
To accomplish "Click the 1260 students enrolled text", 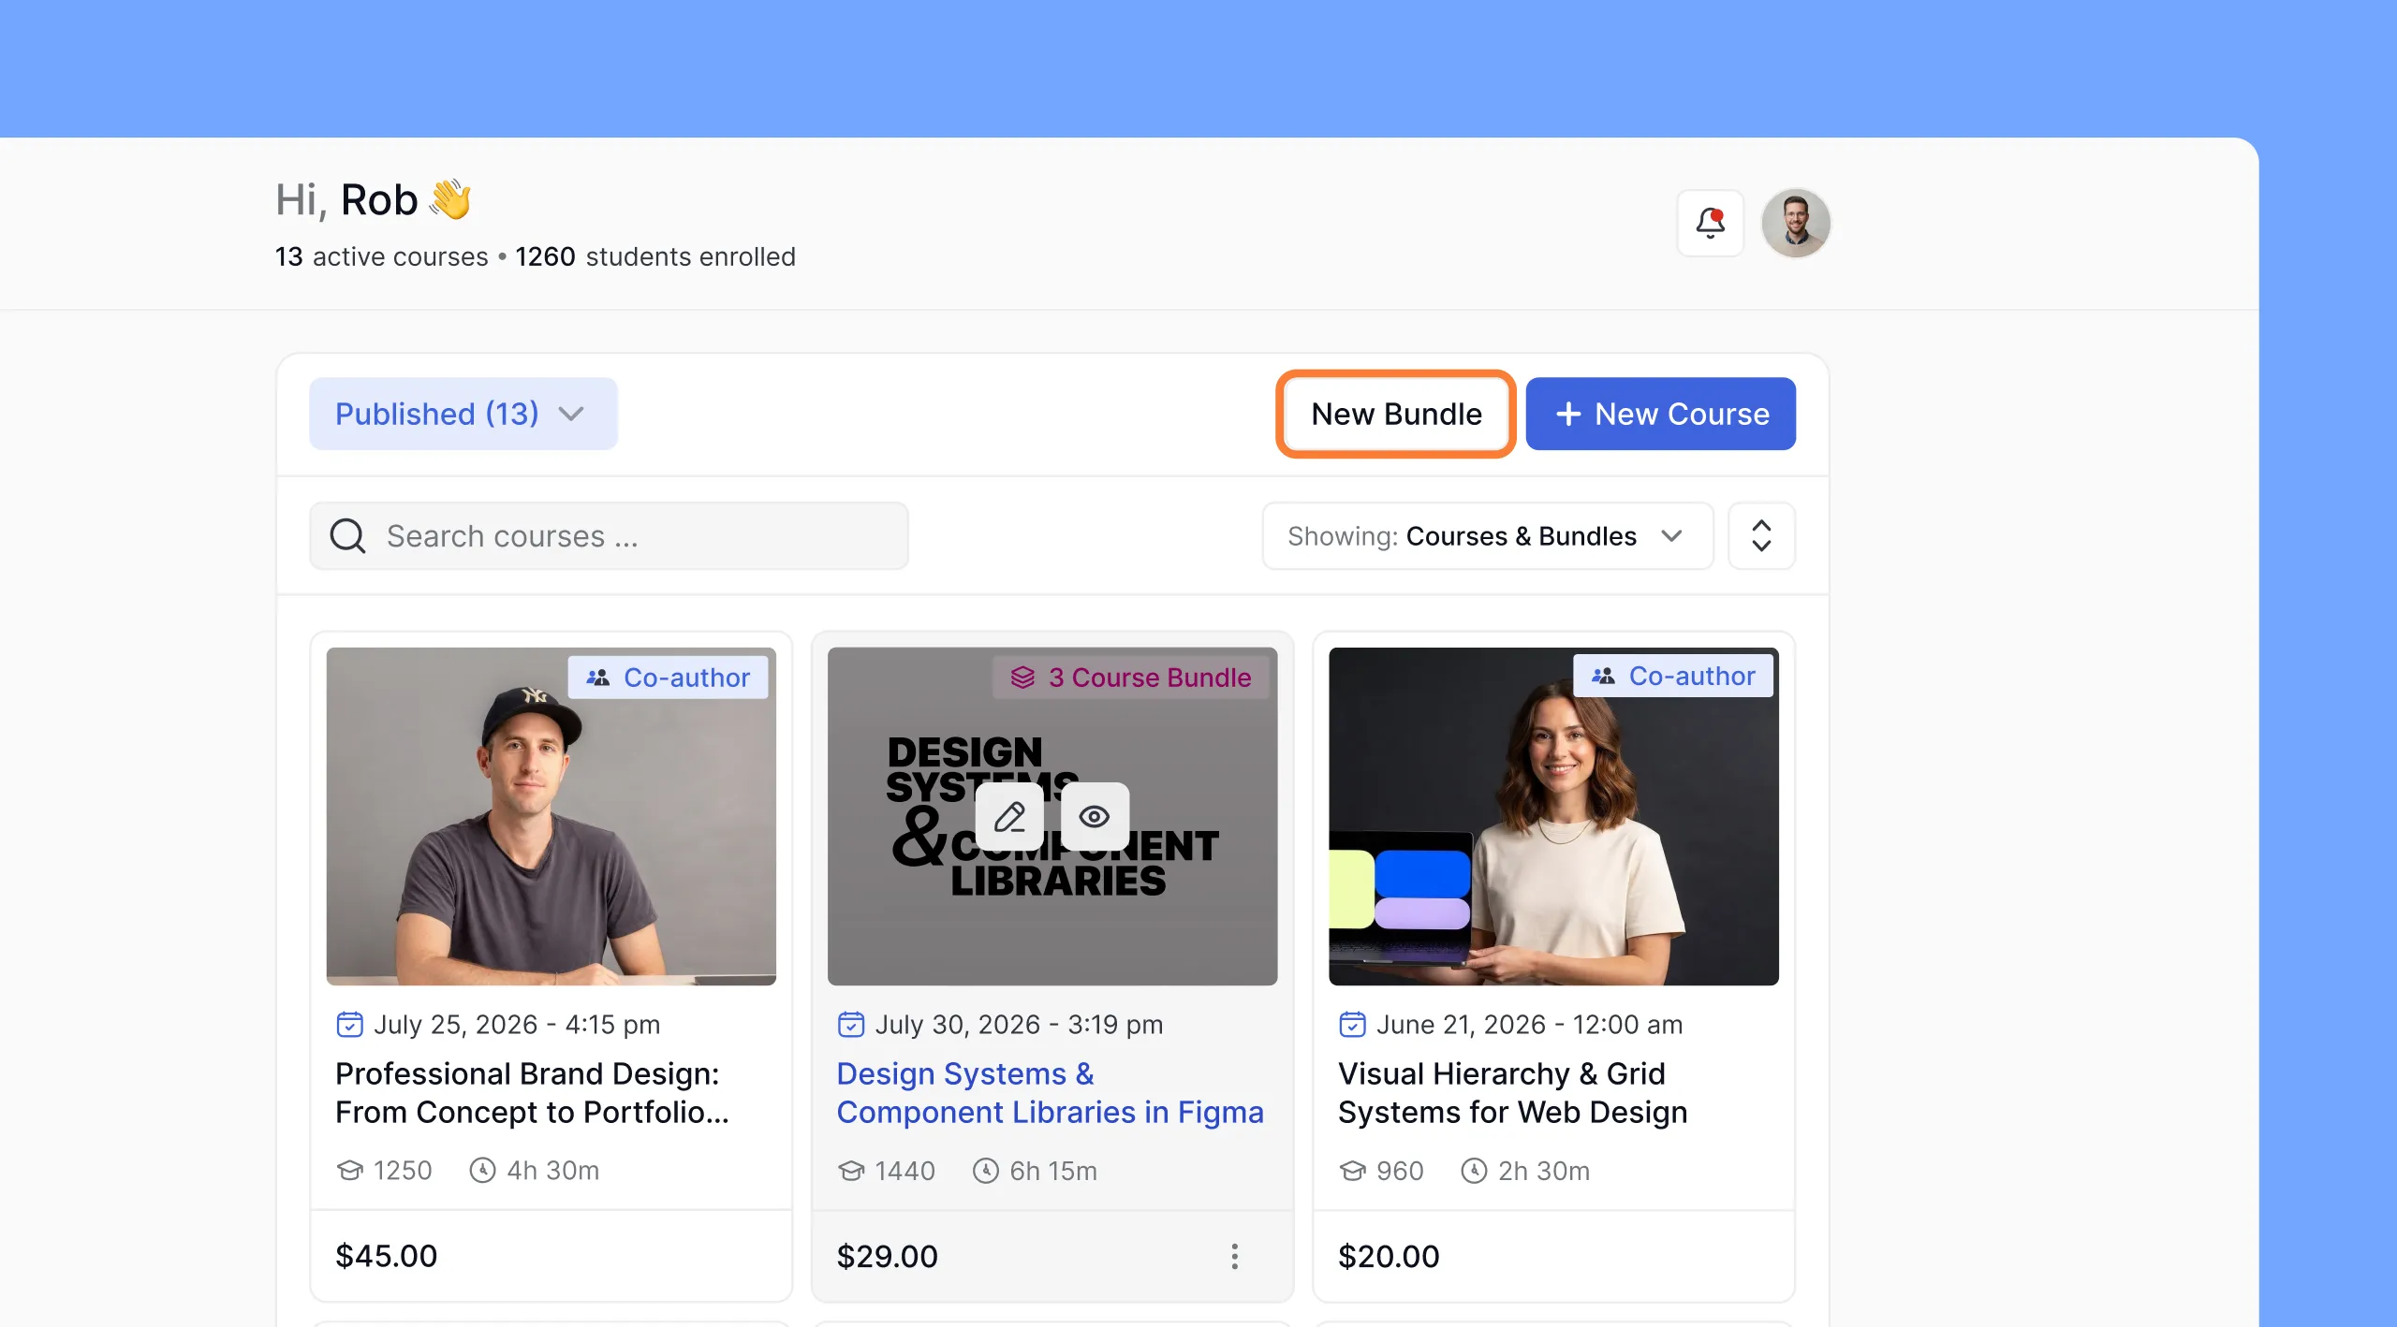I will [655, 256].
